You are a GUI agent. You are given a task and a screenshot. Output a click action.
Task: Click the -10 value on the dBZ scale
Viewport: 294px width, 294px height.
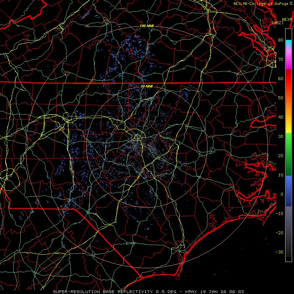(x=279, y=214)
